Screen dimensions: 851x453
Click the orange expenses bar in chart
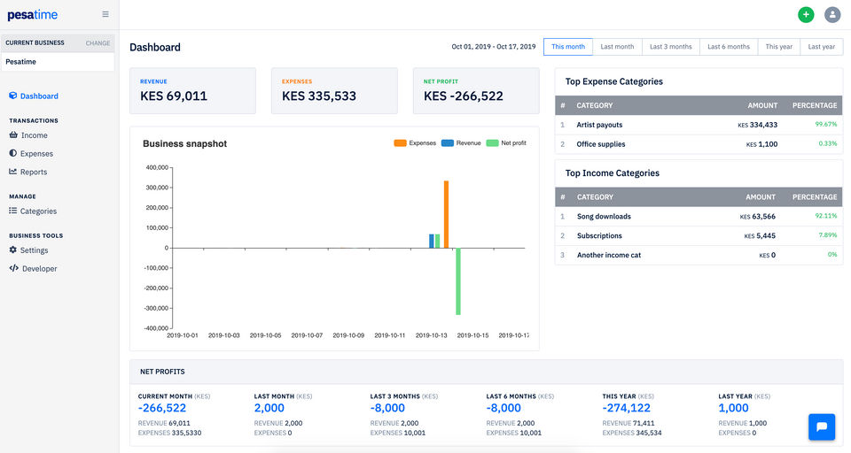point(447,215)
